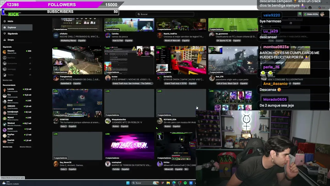Open noaimpixel's pink Fortnite stream thumbnail
Viewport: 330px width, 186px height.
(129, 146)
